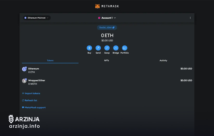214x136 pixels.
Task: Open the Ethereum Mainnet network dropdown
Action: (37, 18)
